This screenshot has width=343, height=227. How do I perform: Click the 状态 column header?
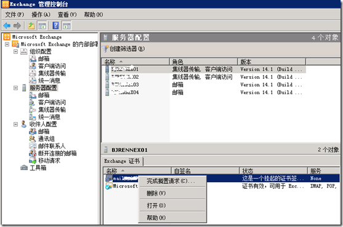point(273,171)
